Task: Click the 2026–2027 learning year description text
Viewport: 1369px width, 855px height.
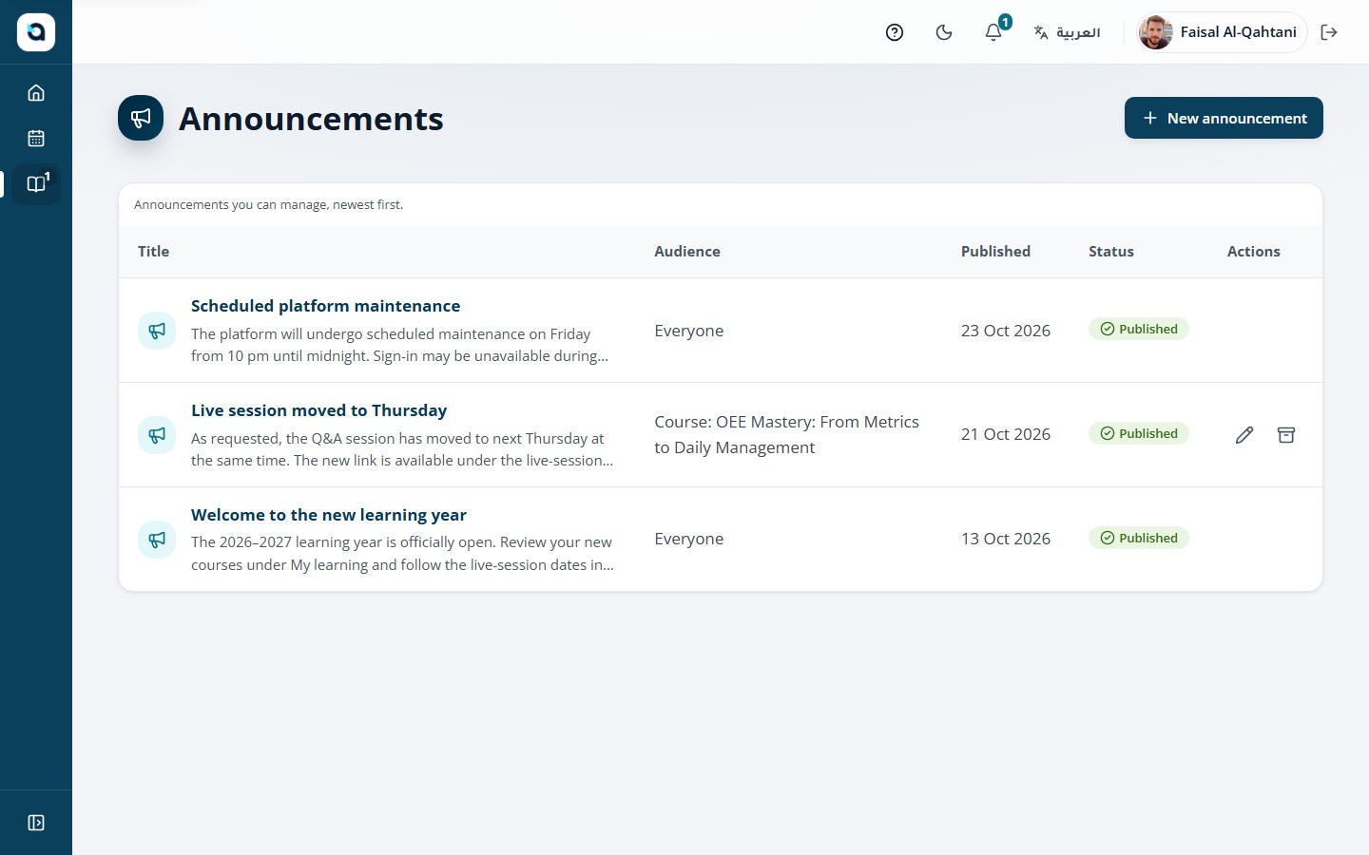Action: (402, 553)
